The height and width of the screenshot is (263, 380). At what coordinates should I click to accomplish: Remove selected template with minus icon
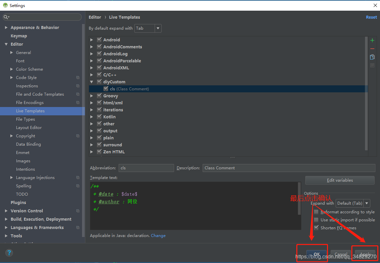(x=372, y=49)
